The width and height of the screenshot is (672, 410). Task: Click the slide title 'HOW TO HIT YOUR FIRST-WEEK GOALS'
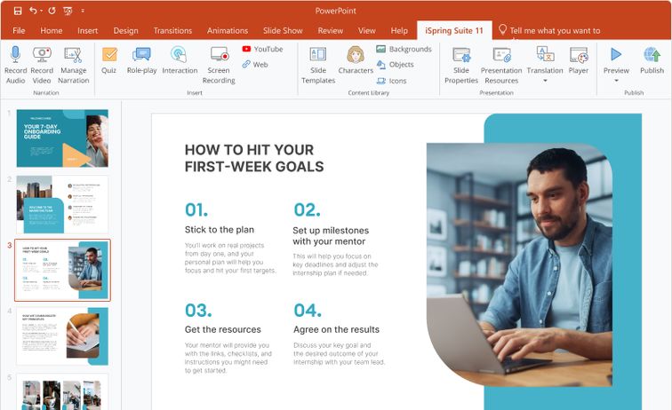pos(254,158)
